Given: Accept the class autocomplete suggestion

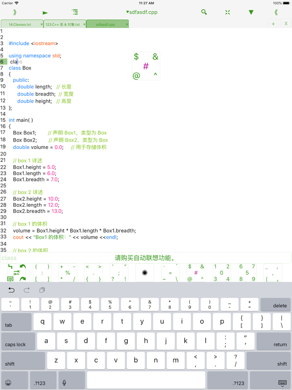Looking at the screenshot, I should tap(9, 258).
